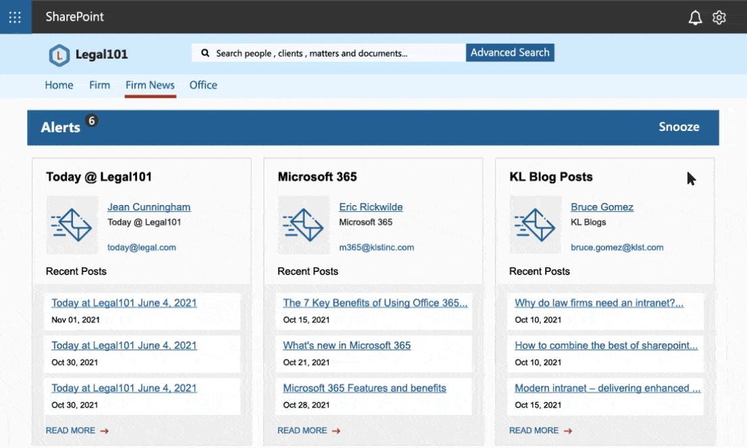Click the Legal101 site name

[101, 54]
